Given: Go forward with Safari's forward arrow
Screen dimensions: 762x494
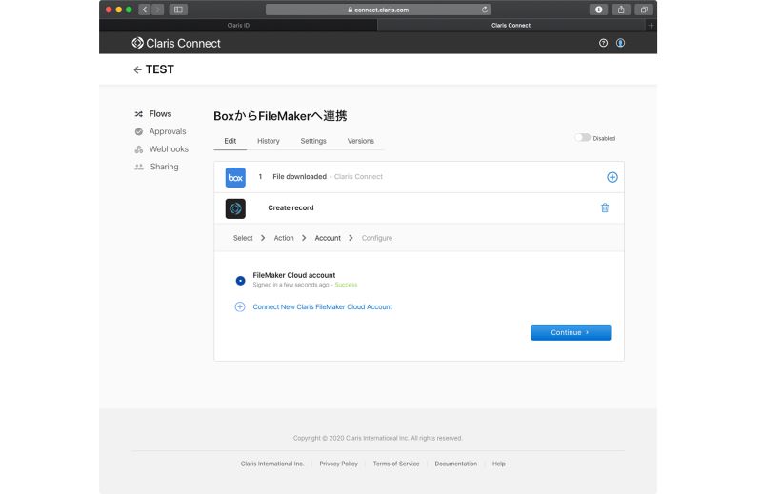Looking at the screenshot, I should click(157, 10).
